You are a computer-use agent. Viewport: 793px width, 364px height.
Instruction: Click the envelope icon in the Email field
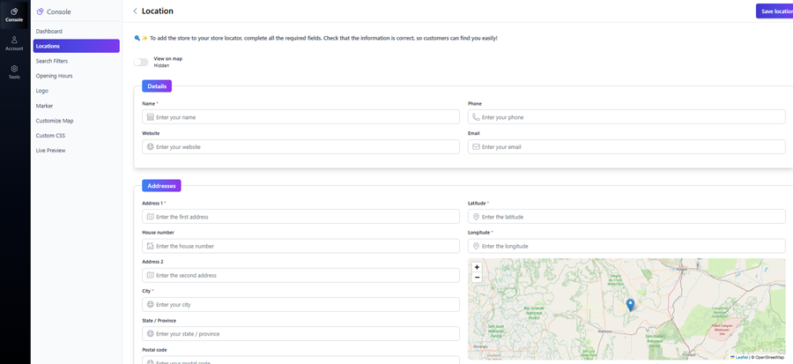point(476,147)
